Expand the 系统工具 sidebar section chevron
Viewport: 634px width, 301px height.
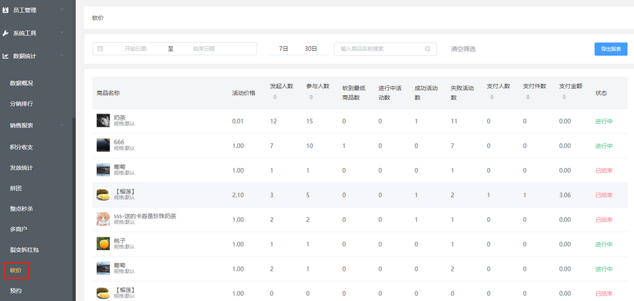tap(62, 33)
